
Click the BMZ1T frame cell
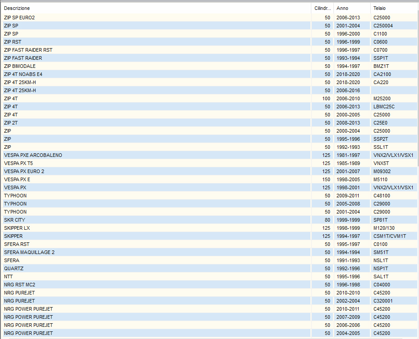[394, 66]
